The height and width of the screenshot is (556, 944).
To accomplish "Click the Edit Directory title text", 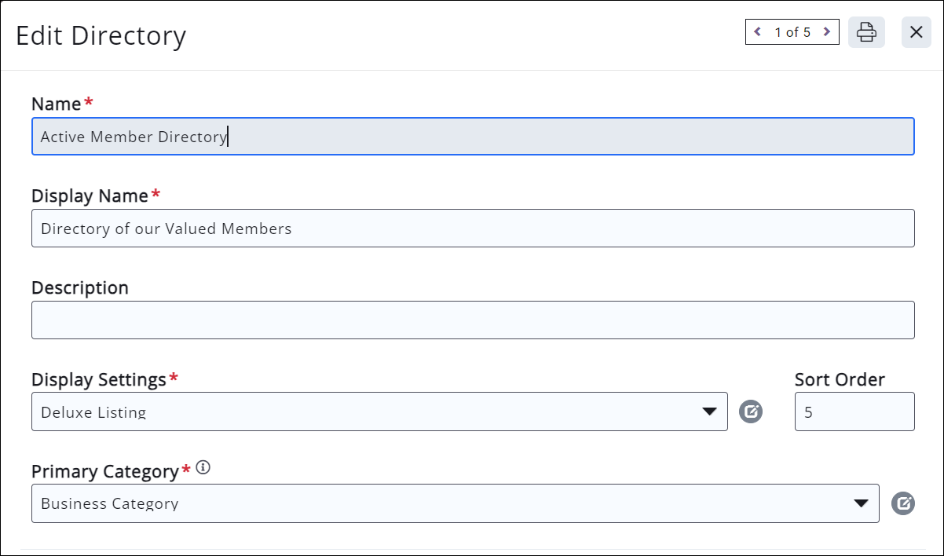I will click(101, 36).
